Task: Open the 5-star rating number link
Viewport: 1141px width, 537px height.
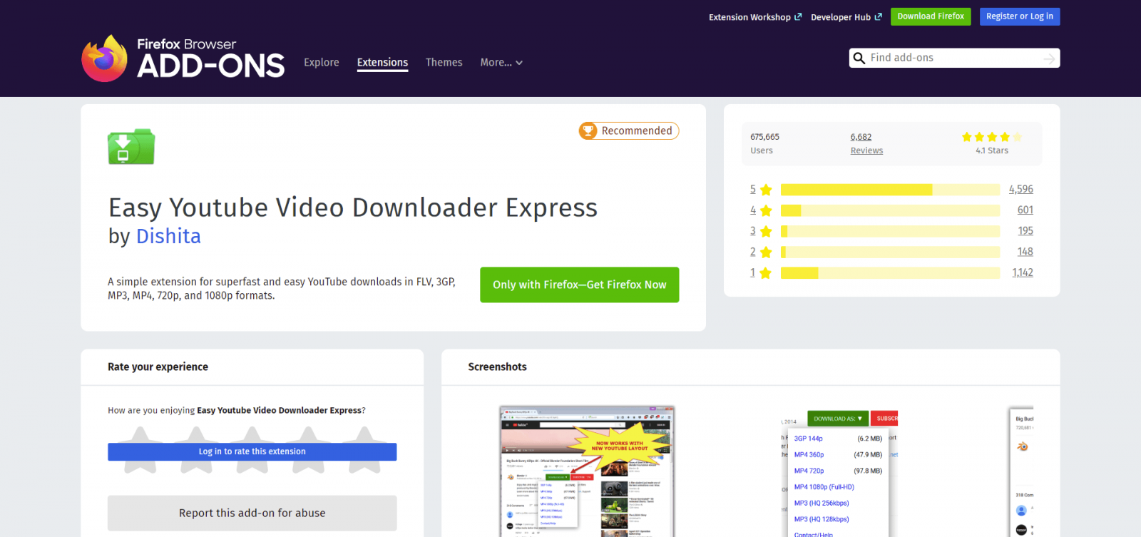Action: (753, 190)
